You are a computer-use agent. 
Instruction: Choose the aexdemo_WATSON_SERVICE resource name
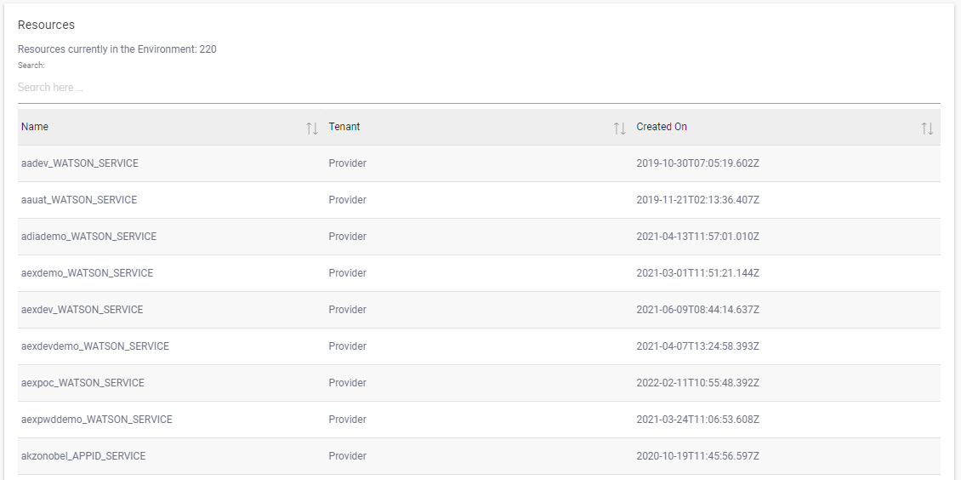click(88, 273)
